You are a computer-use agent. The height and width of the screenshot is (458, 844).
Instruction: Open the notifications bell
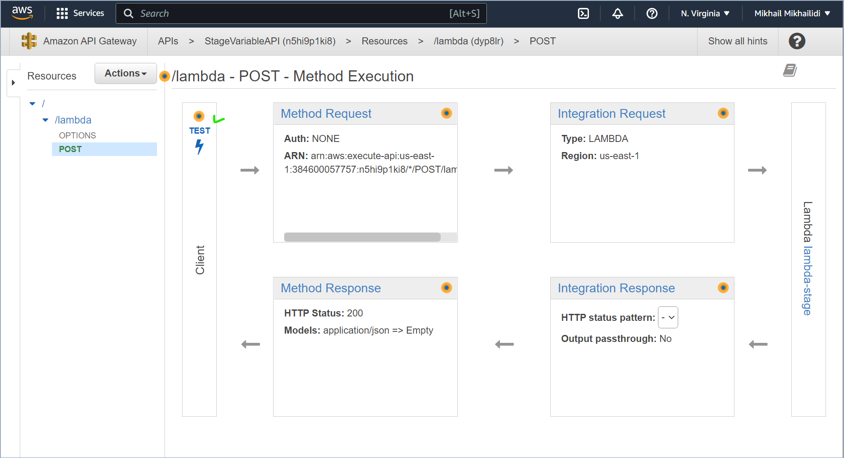(x=617, y=13)
